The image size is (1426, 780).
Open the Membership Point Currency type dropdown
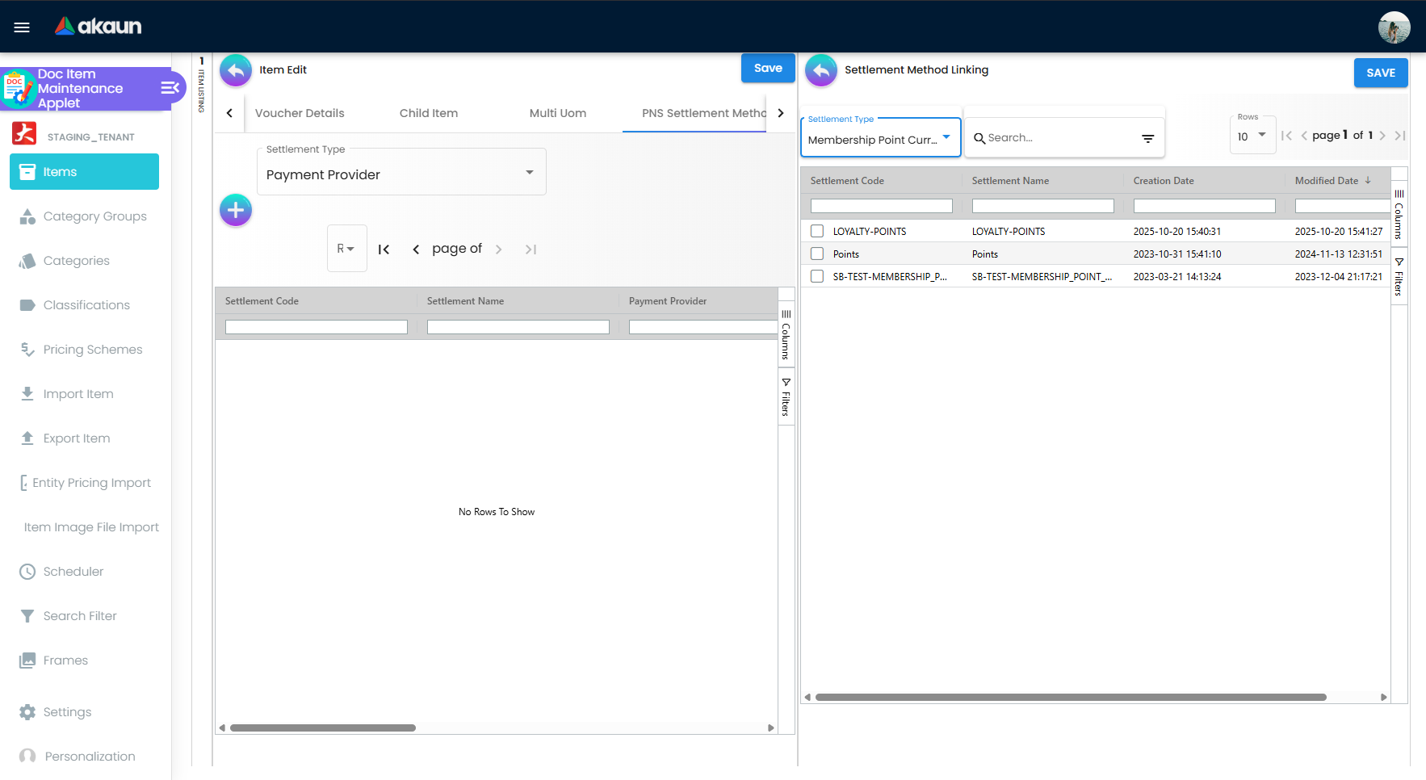[x=880, y=140]
